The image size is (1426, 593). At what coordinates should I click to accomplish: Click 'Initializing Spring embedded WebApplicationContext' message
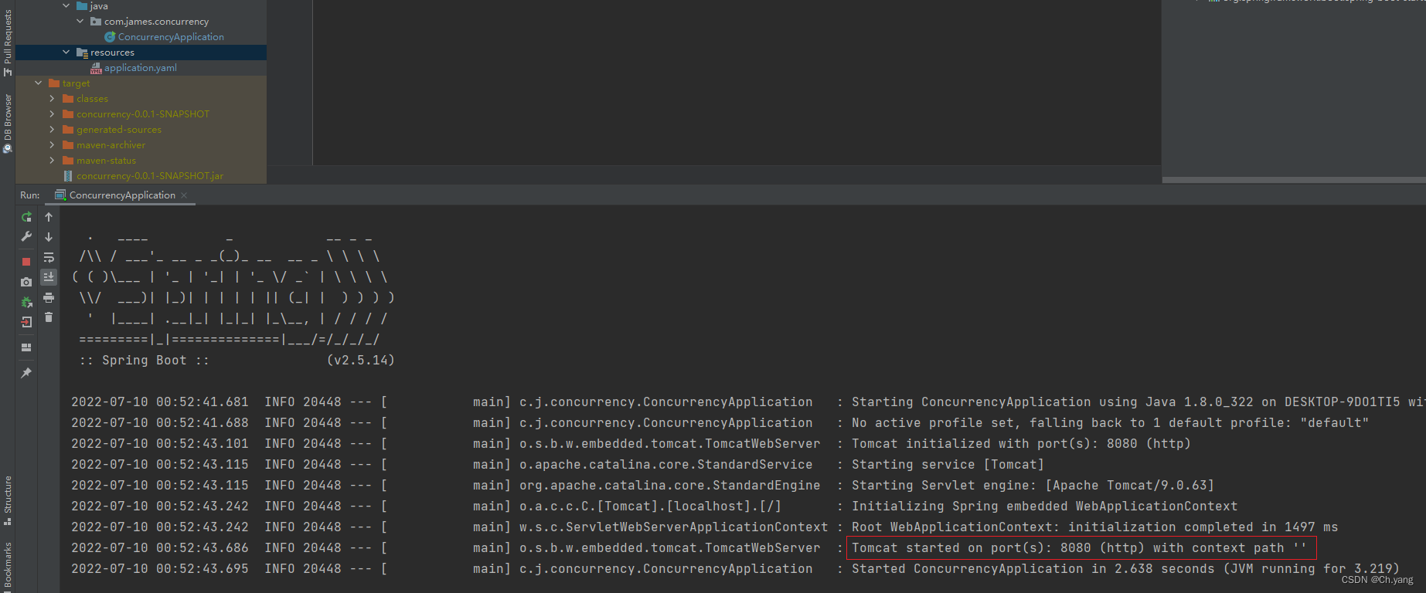tap(1044, 507)
